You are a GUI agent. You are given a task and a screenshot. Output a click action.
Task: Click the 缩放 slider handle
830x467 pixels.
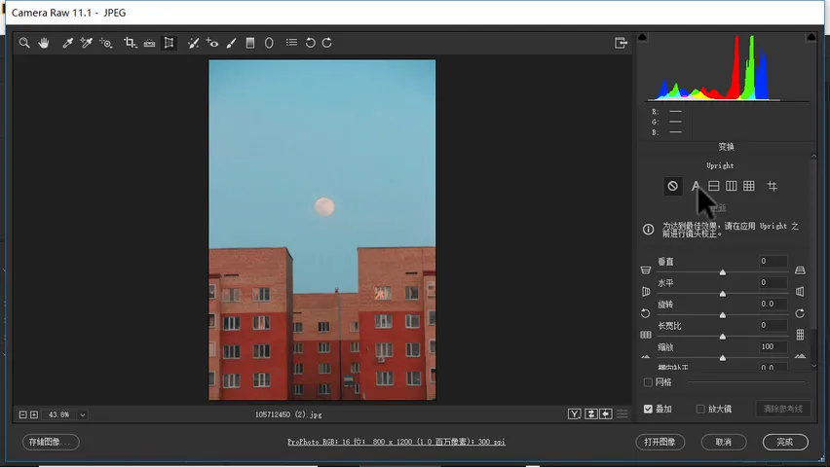pos(723,358)
